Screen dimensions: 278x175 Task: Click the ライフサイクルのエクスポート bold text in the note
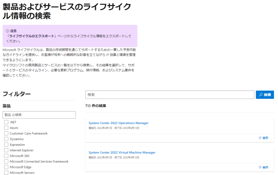tap(32, 36)
